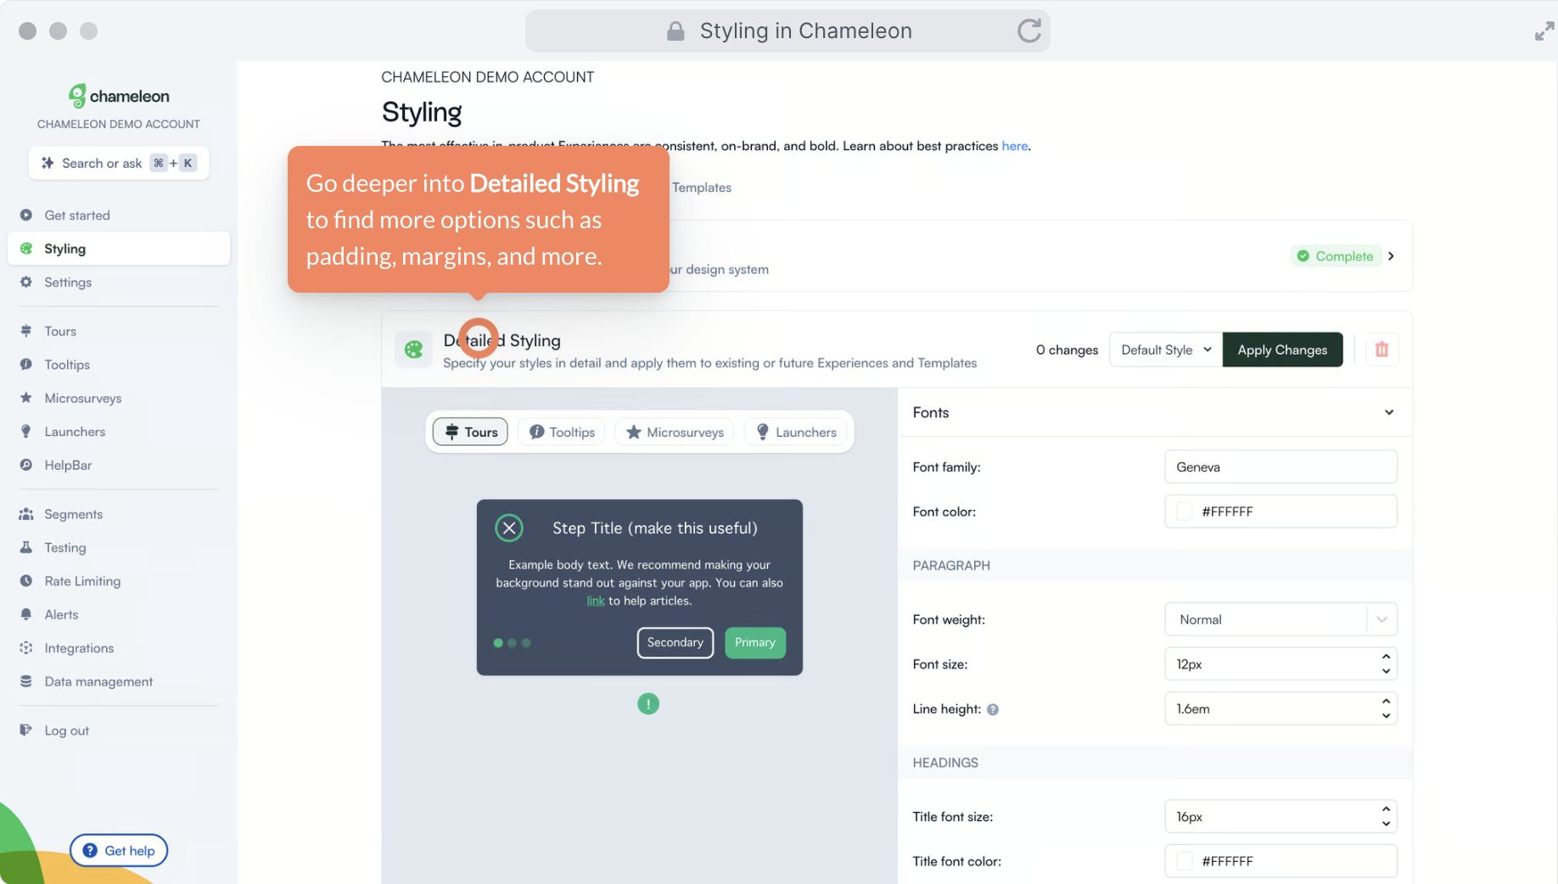Click the Detailed Styling palette icon
1558x884 pixels.
click(413, 350)
